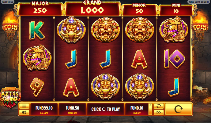211x123 pixels.
Task: Click the Mini 10 jackpot panel
Action: coord(176,10)
